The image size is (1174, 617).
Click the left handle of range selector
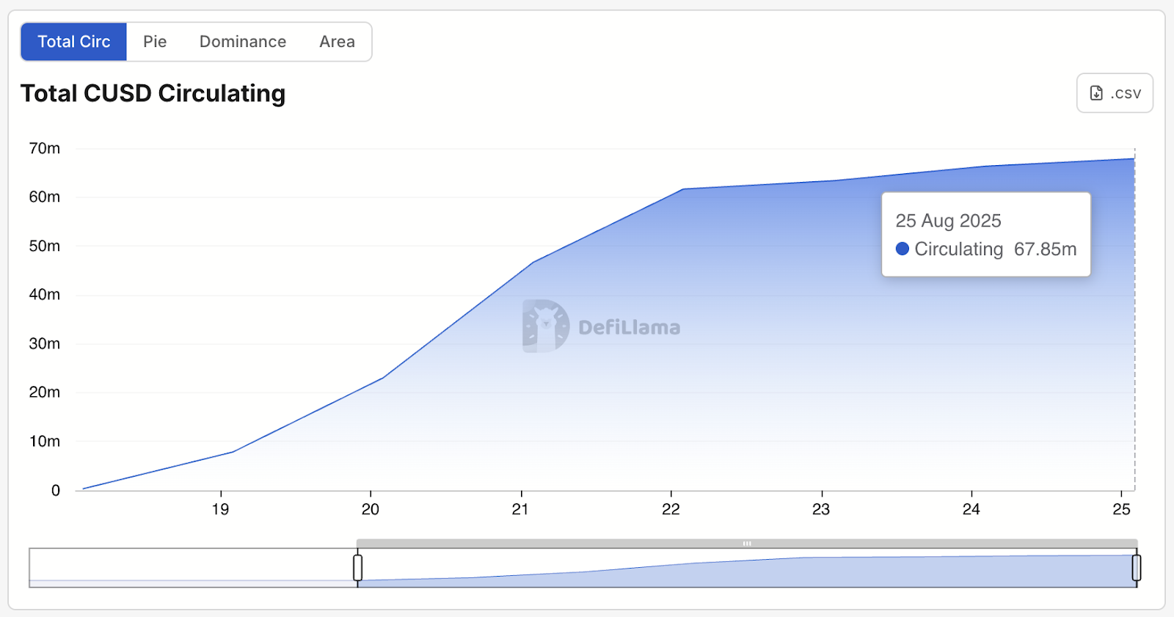(x=357, y=568)
